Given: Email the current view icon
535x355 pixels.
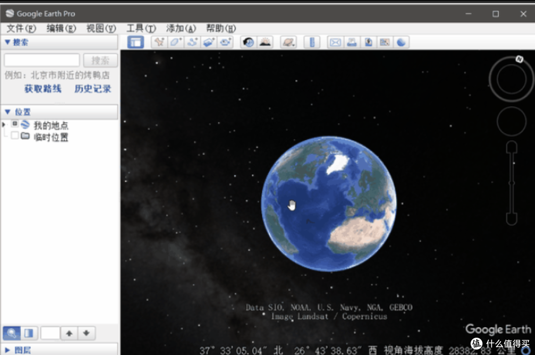Looking at the screenshot, I should (335, 42).
